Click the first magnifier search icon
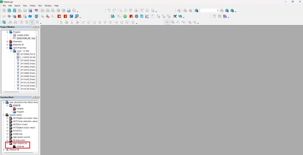The width and height of the screenshot is (303, 155). tap(10, 22)
